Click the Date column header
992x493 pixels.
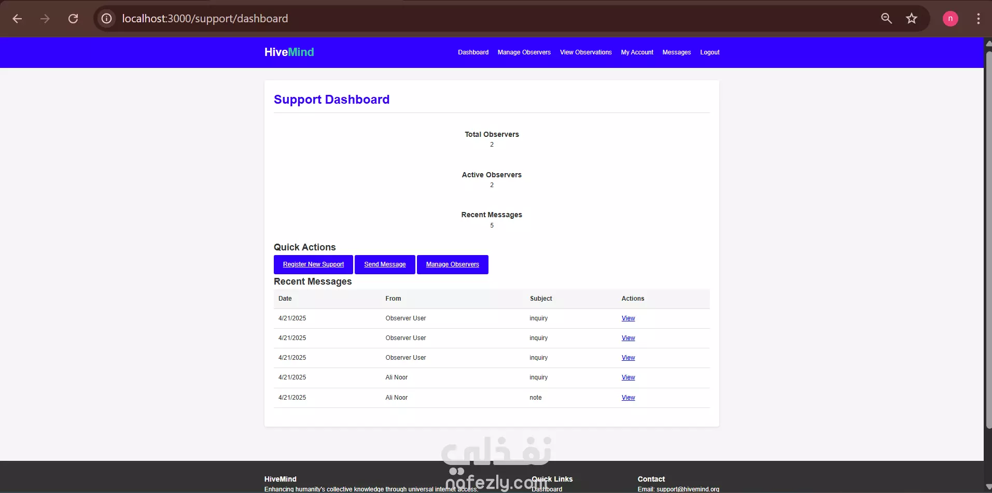coord(285,299)
